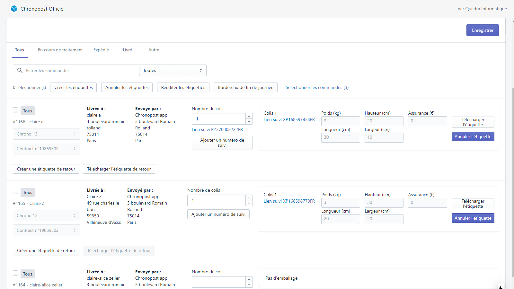
Task: Click Créer les étiquettes button
Action: (74, 87)
